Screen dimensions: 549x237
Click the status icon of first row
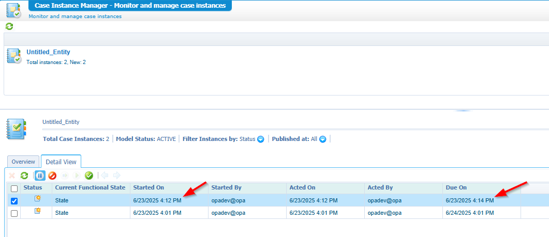37,200
